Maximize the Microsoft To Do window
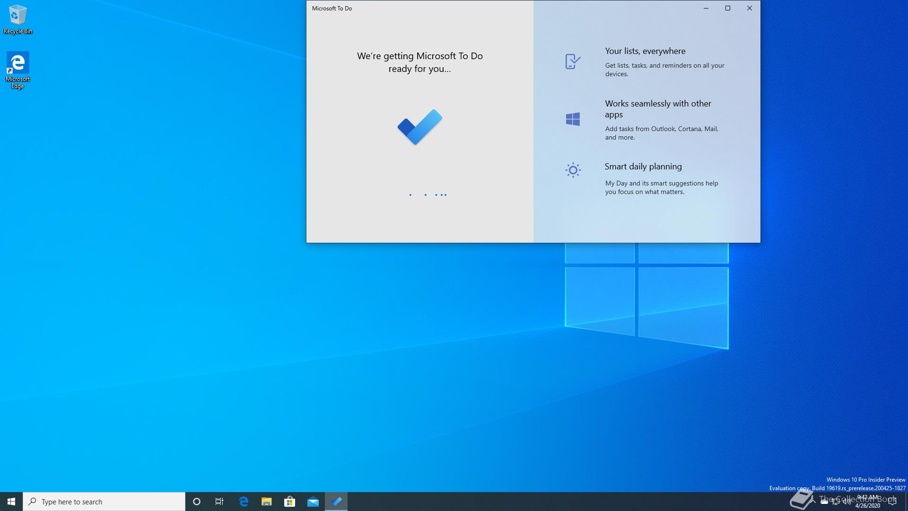This screenshot has width=908, height=511. click(x=728, y=8)
